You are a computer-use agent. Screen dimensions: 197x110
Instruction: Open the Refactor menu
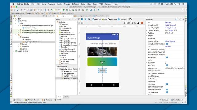click(x=75, y=4)
